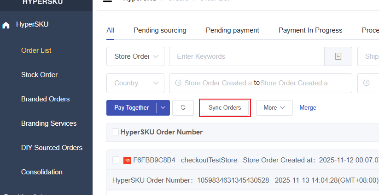Click the refresh icon button
The image size is (379, 195).
[183, 108]
